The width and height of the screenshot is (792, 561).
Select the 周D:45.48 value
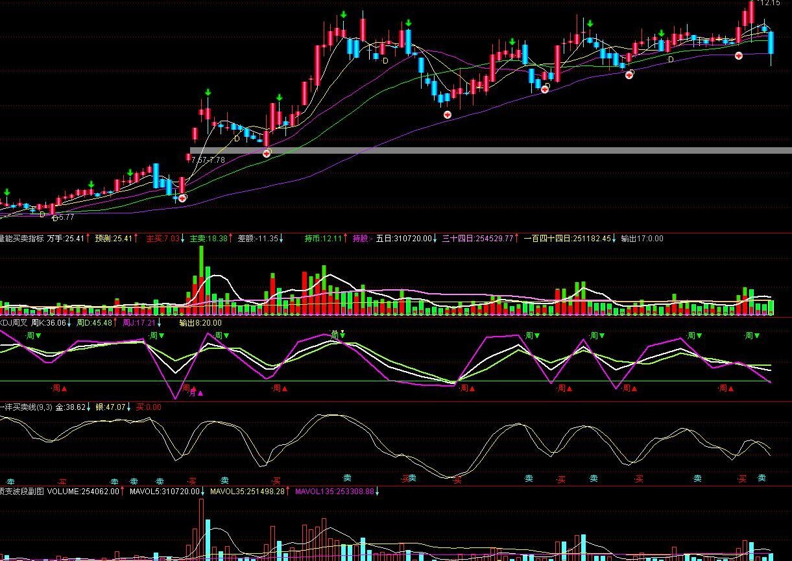click(93, 323)
